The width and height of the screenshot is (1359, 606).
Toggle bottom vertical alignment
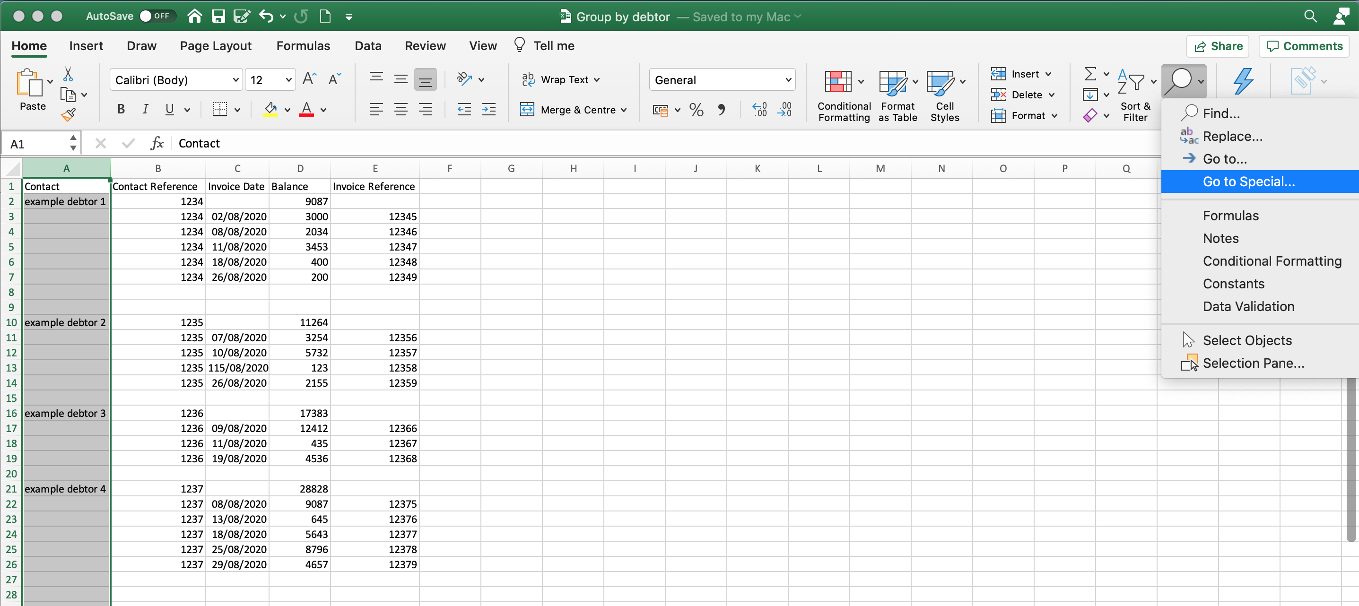coord(425,79)
